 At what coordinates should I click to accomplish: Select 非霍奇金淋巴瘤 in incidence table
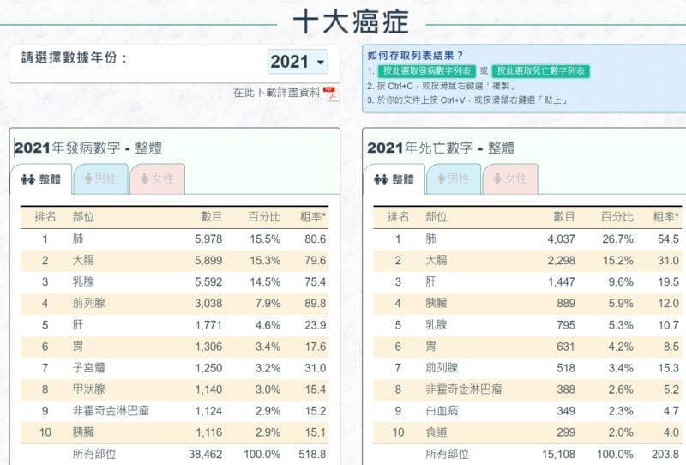(x=111, y=411)
